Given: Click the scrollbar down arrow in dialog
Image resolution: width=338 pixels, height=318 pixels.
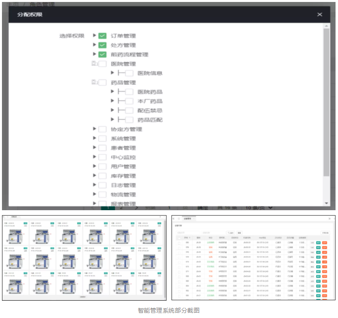Looking at the screenshot, I should pyautogui.click(x=326, y=203).
